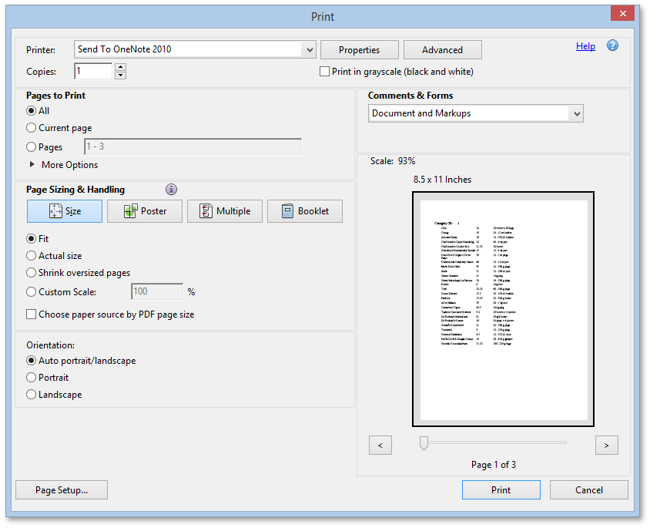Click the next page arrow under the preview
Image resolution: width=650 pixels, height=528 pixels.
coord(606,445)
